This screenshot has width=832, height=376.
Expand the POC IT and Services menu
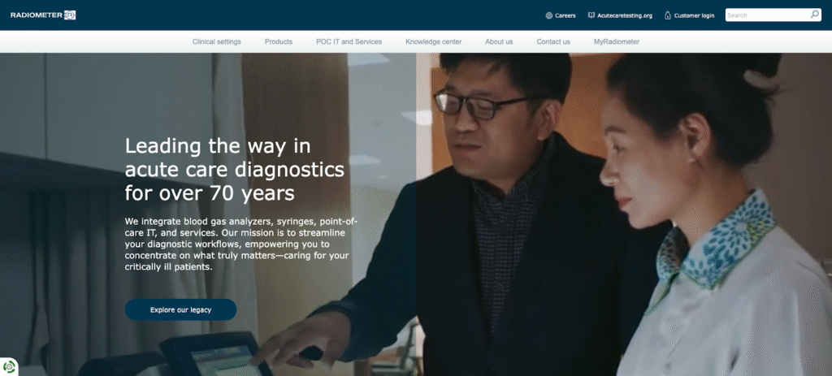tap(349, 41)
